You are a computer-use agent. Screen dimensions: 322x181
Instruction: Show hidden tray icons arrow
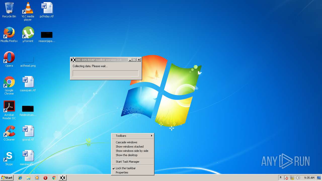(280, 178)
